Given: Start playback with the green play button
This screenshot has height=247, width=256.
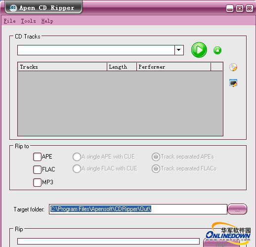Looking at the screenshot, I should pos(199,50).
